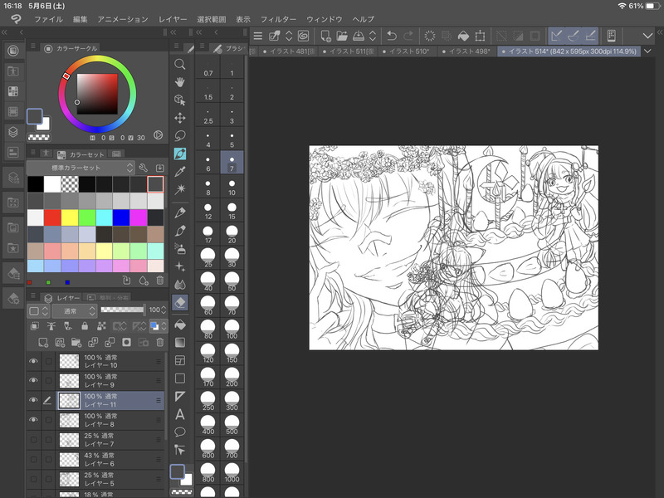Toggle visibility of layer レイヤー 8
664x498 pixels.
pos(34,420)
